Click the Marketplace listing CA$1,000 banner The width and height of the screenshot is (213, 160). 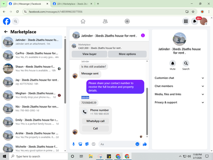[109, 46]
